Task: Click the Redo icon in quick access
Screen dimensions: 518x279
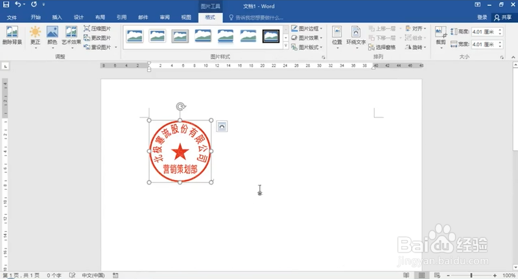Action: (x=34, y=5)
